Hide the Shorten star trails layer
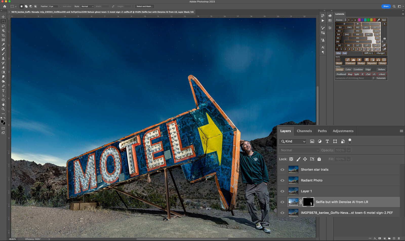Screen dimensions: 405x241 (x=282, y=170)
